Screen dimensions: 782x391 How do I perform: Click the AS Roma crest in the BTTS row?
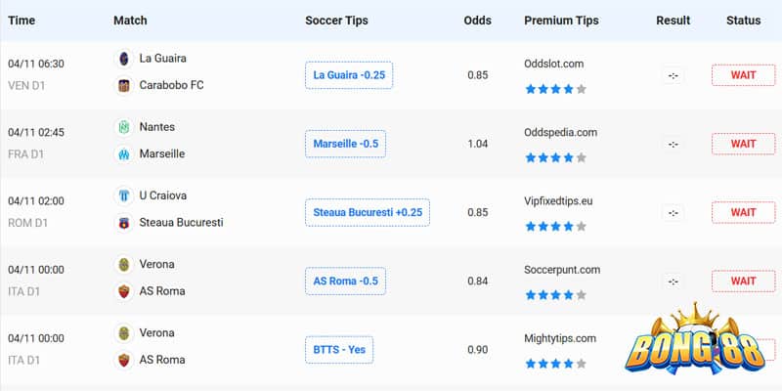pos(124,360)
